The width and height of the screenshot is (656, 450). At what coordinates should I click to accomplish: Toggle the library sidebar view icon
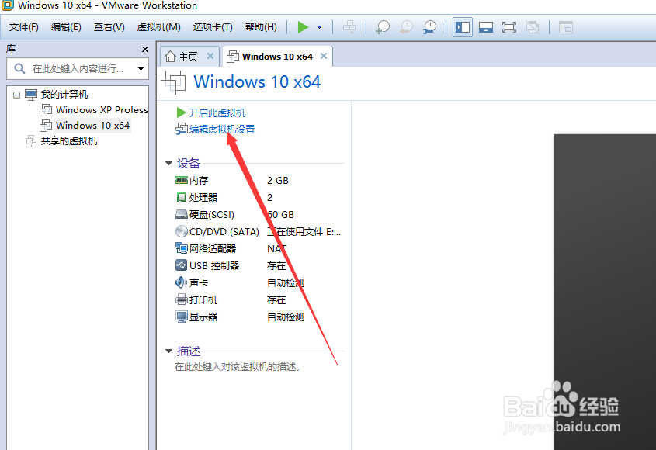click(x=463, y=27)
